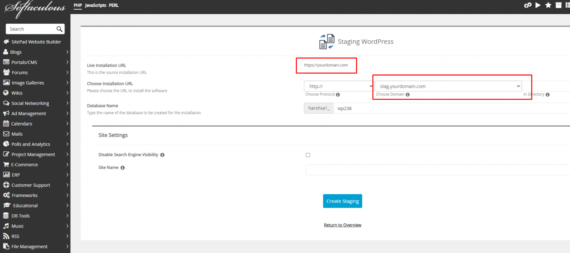Click the Choose Domain info tooltip
Screen dimensions: 570x253
pyautogui.click(x=407, y=94)
